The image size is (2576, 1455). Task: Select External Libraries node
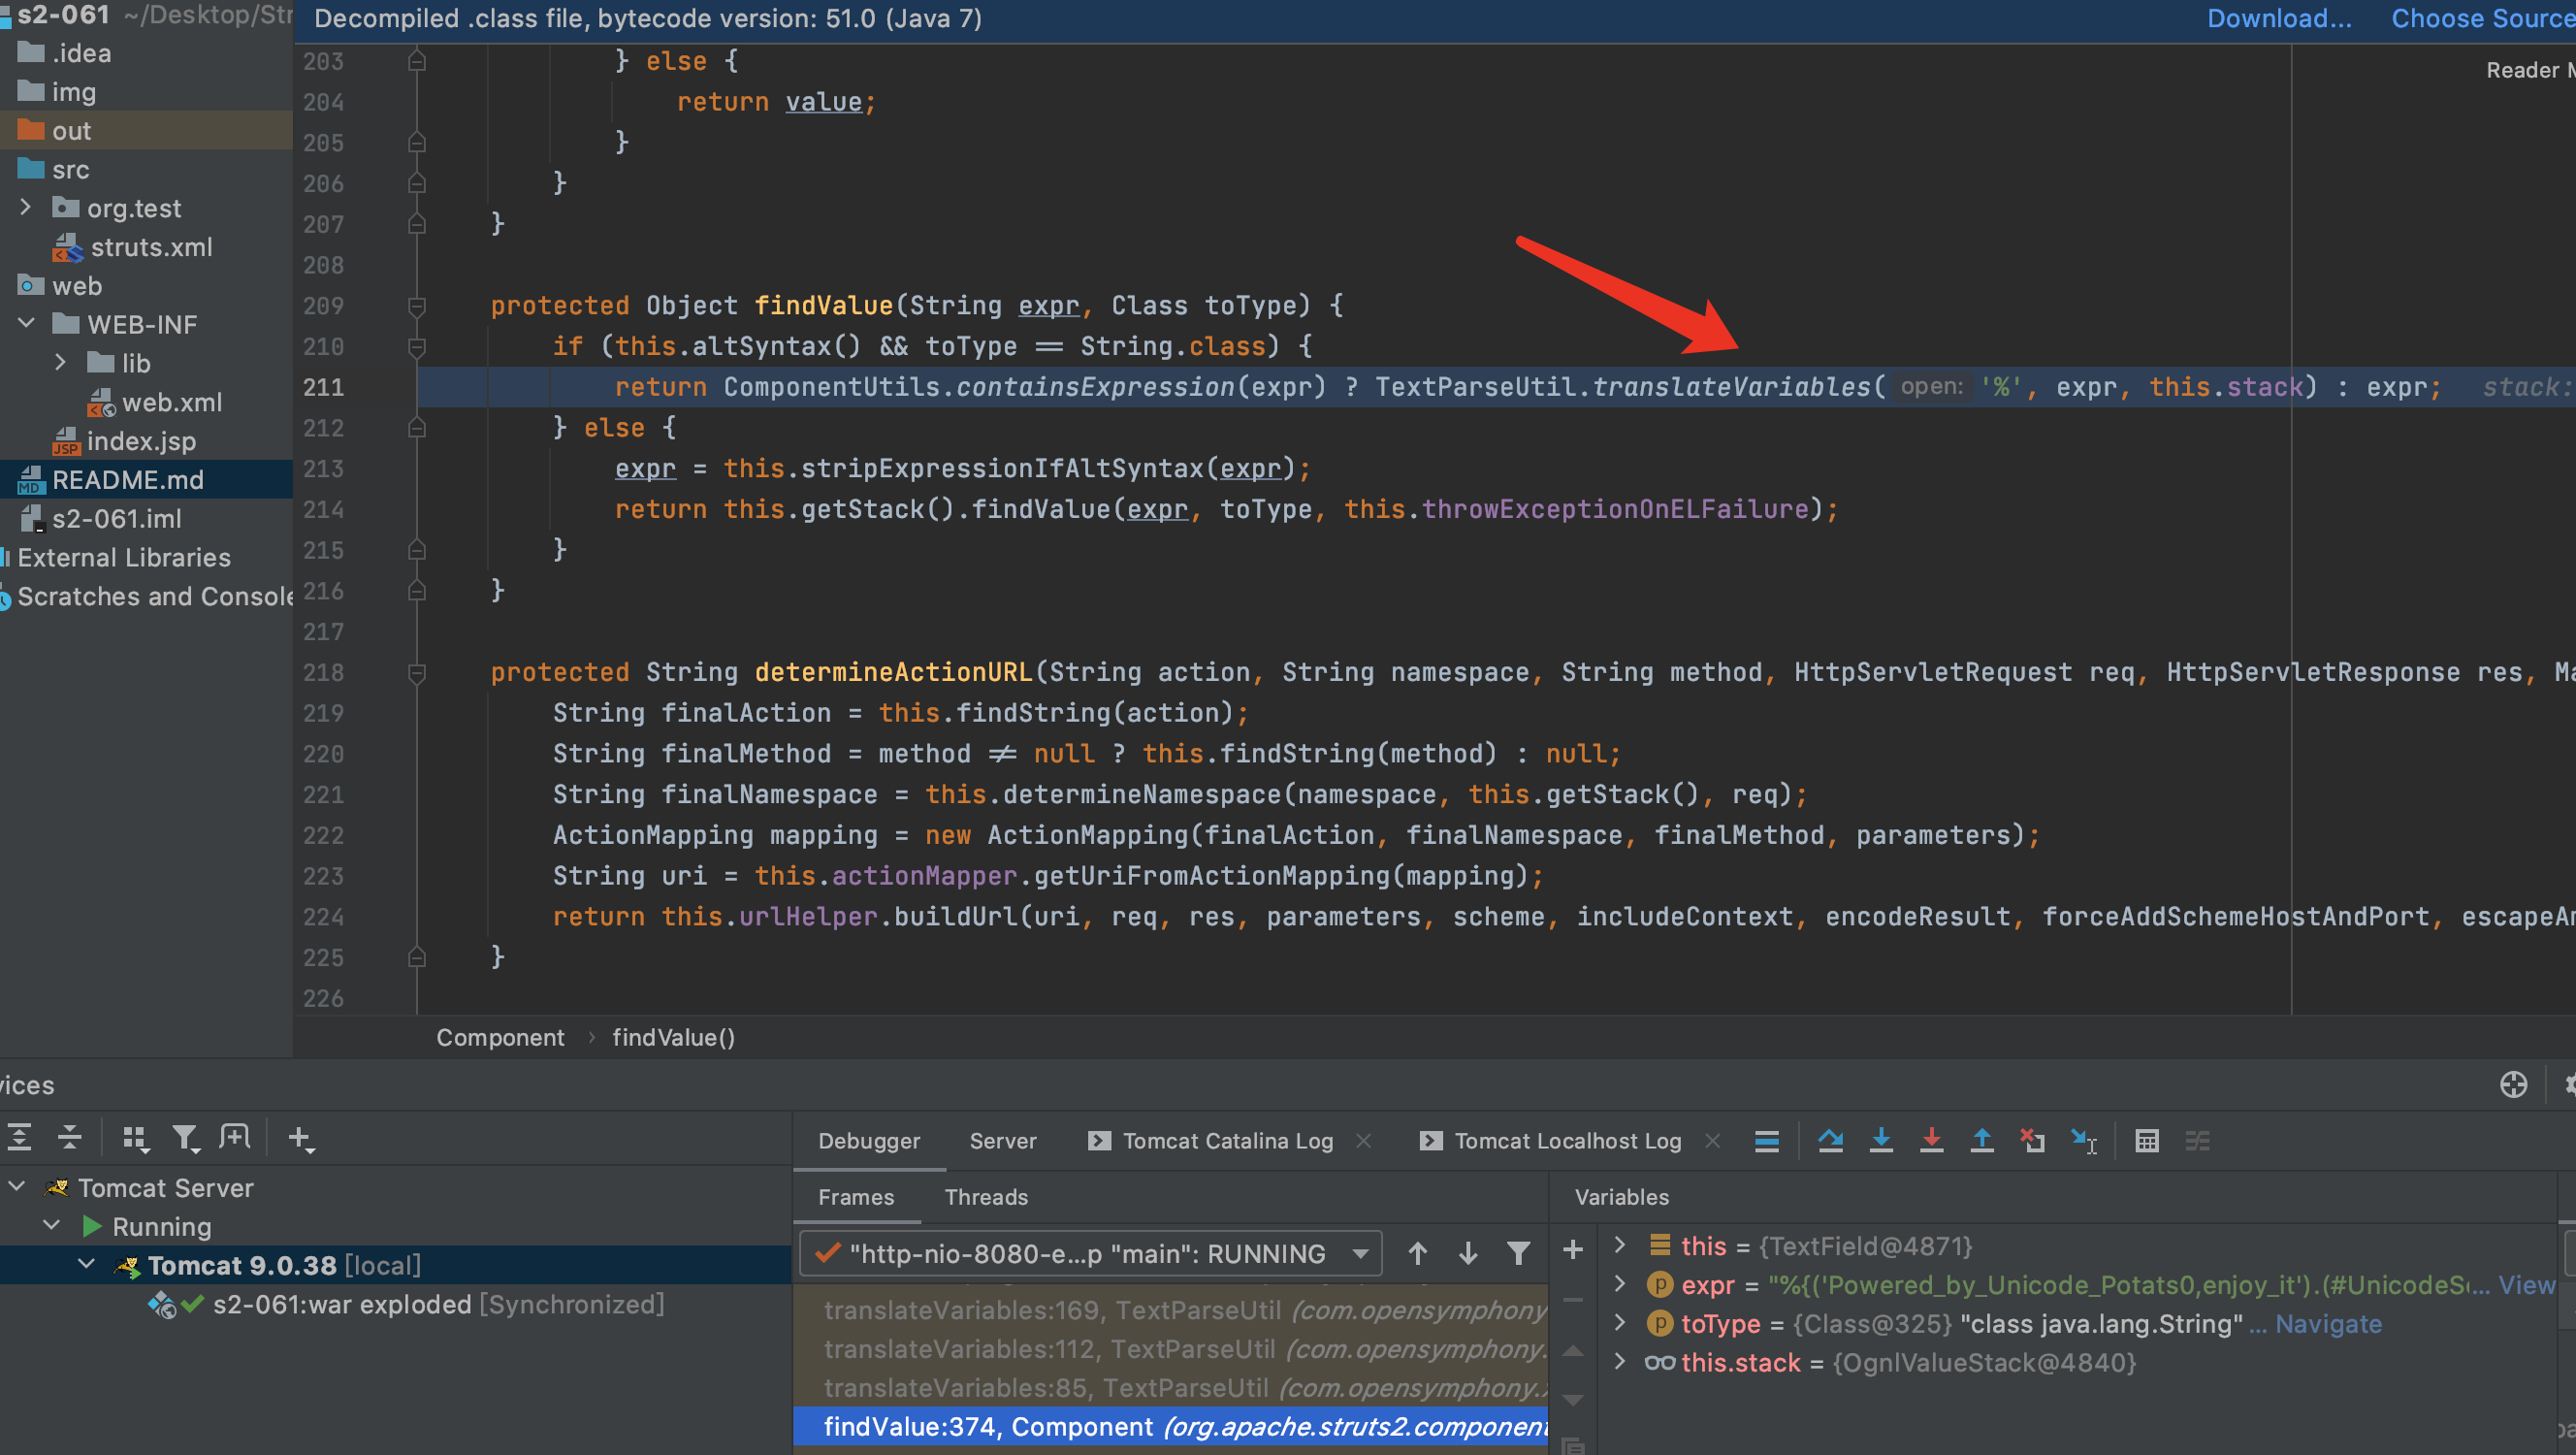pyautogui.click(x=124, y=557)
